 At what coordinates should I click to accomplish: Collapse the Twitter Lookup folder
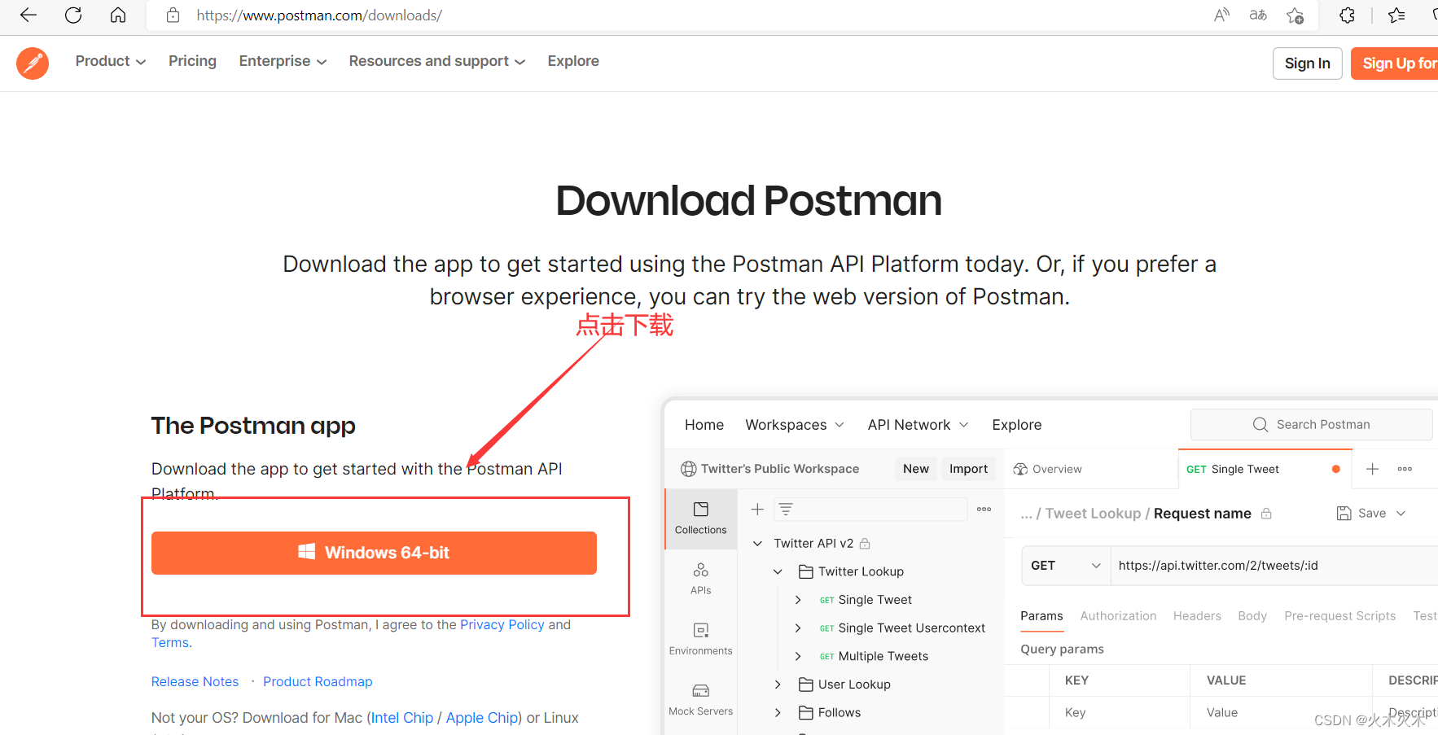(x=778, y=571)
